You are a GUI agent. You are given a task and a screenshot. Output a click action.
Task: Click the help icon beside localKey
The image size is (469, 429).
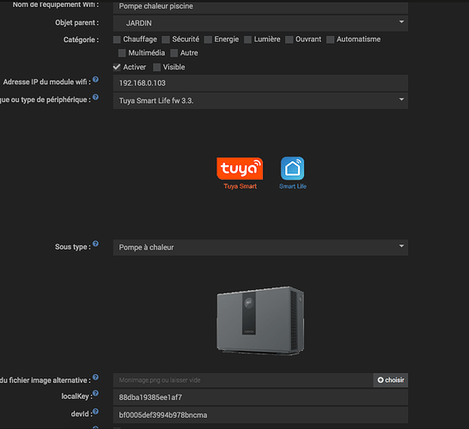(95, 393)
